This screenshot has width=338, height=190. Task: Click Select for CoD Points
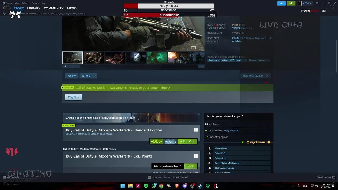190,166
